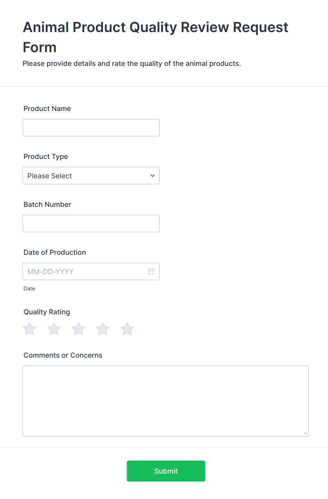Select the fourth rating star
Screen dimensions: 328x499
coord(102,328)
